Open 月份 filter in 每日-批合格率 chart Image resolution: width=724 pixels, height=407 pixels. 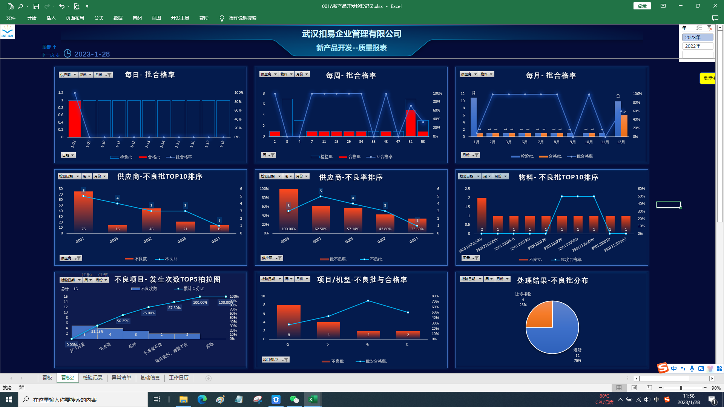click(103, 75)
